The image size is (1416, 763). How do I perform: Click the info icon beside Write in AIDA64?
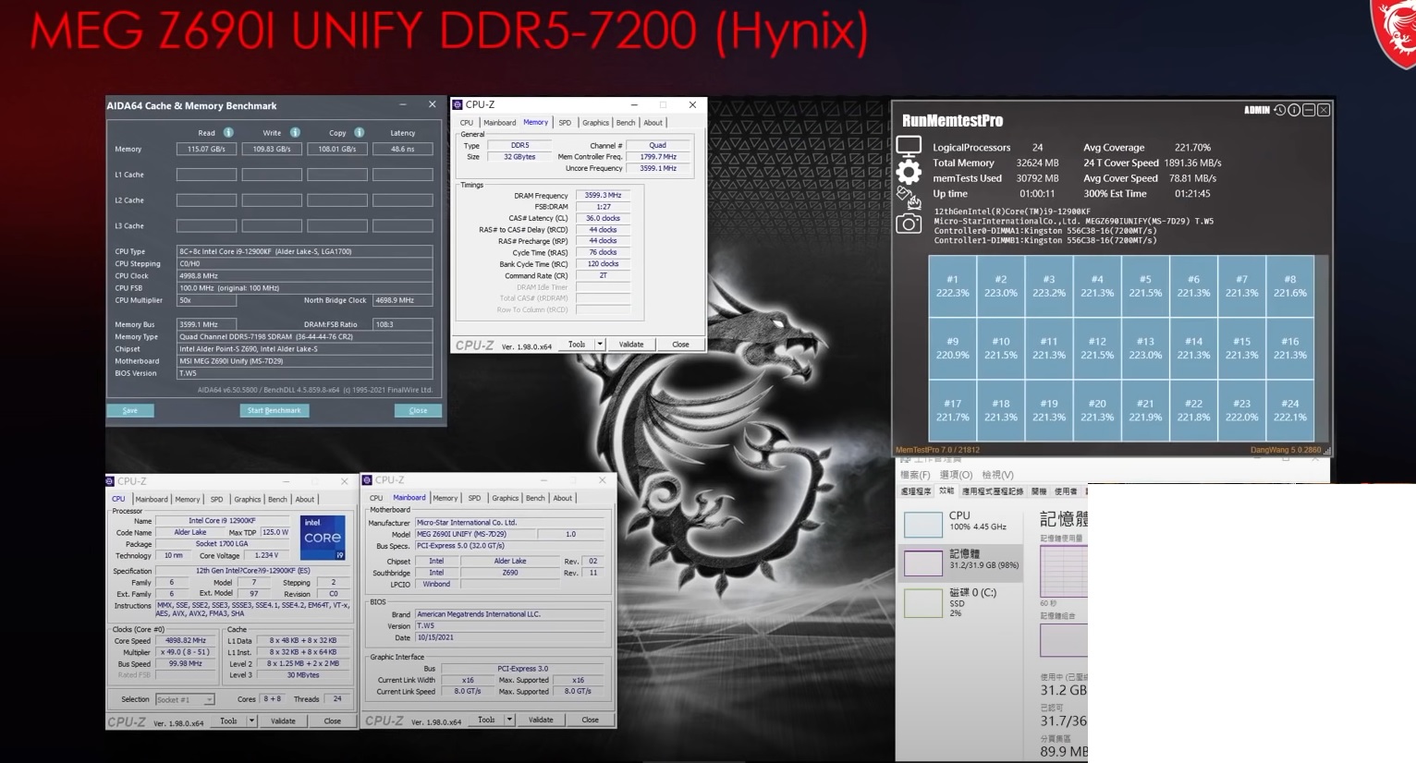(295, 133)
